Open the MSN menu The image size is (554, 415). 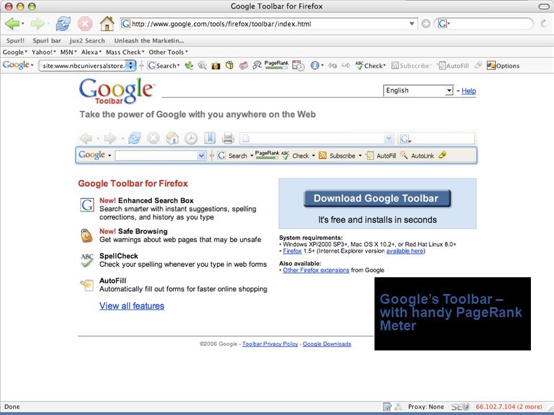(x=69, y=52)
